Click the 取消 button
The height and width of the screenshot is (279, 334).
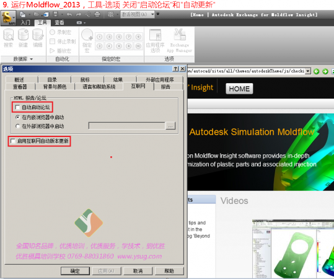point(138,271)
